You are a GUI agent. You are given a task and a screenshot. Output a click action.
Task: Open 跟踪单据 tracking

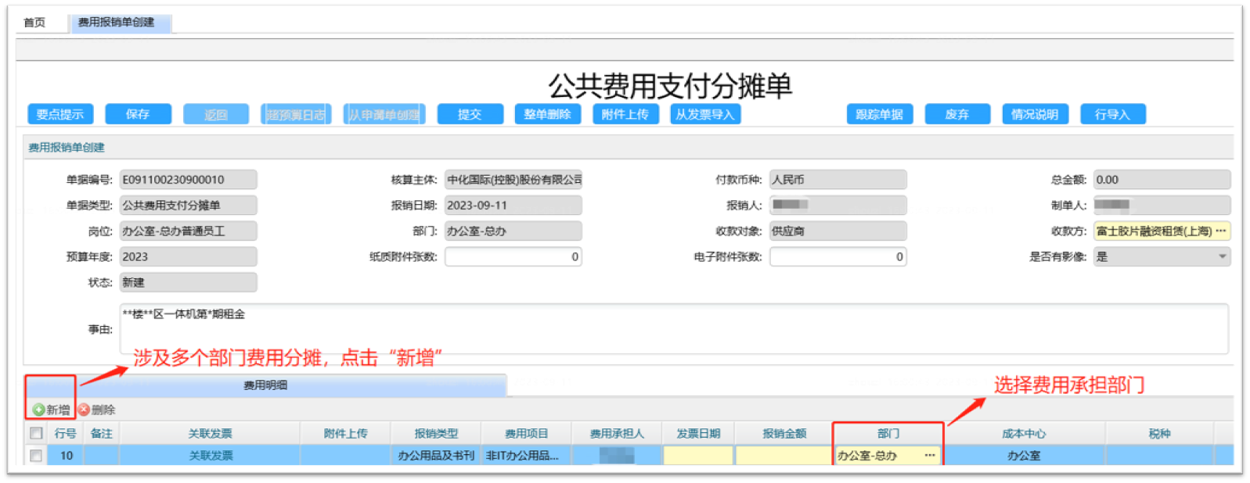880,114
